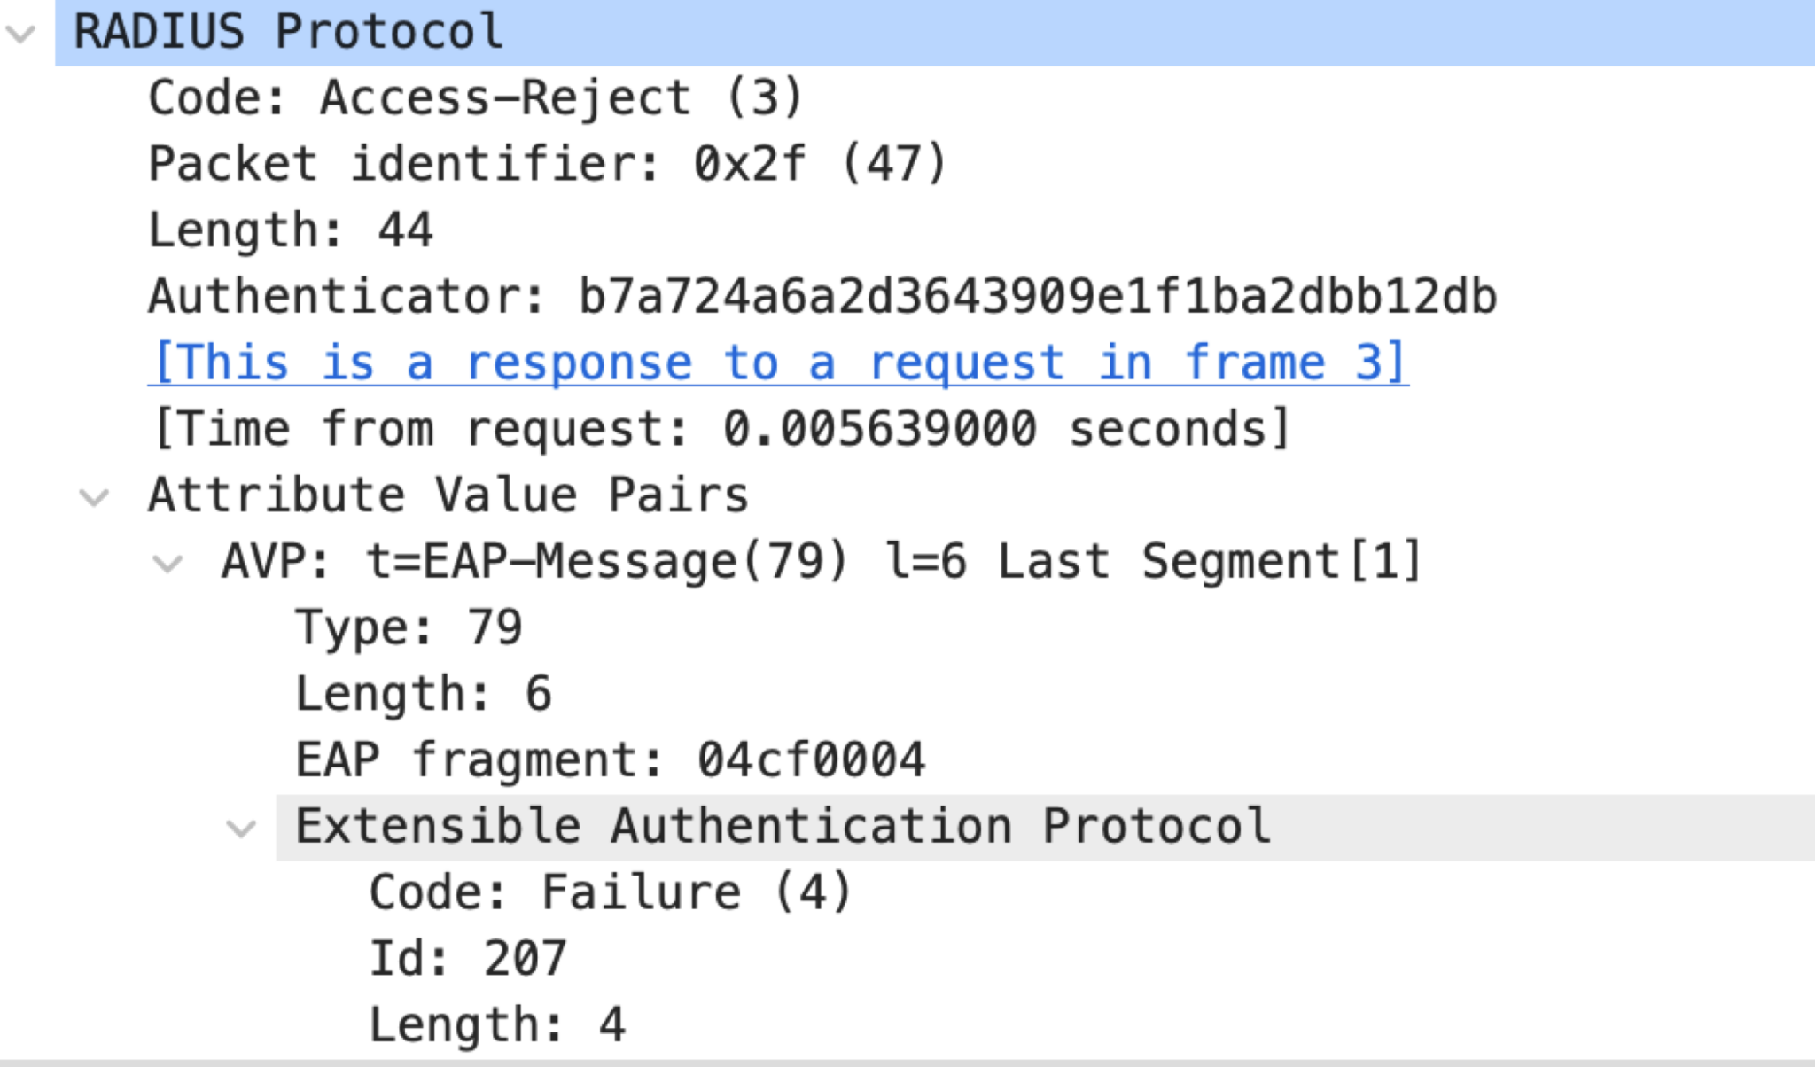Collapse the Attribute Value Pairs section
Screen dimensions: 1815x1067
click(96, 495)
